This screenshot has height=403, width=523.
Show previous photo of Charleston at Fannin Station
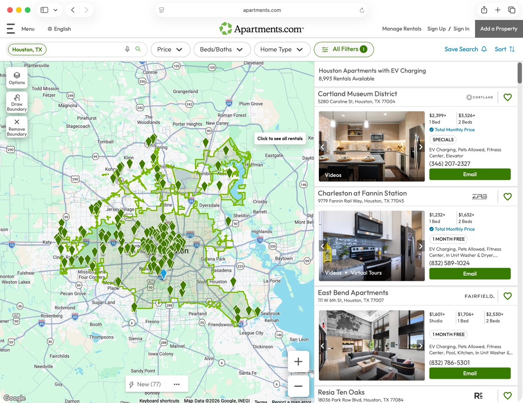tap(322, 246)
